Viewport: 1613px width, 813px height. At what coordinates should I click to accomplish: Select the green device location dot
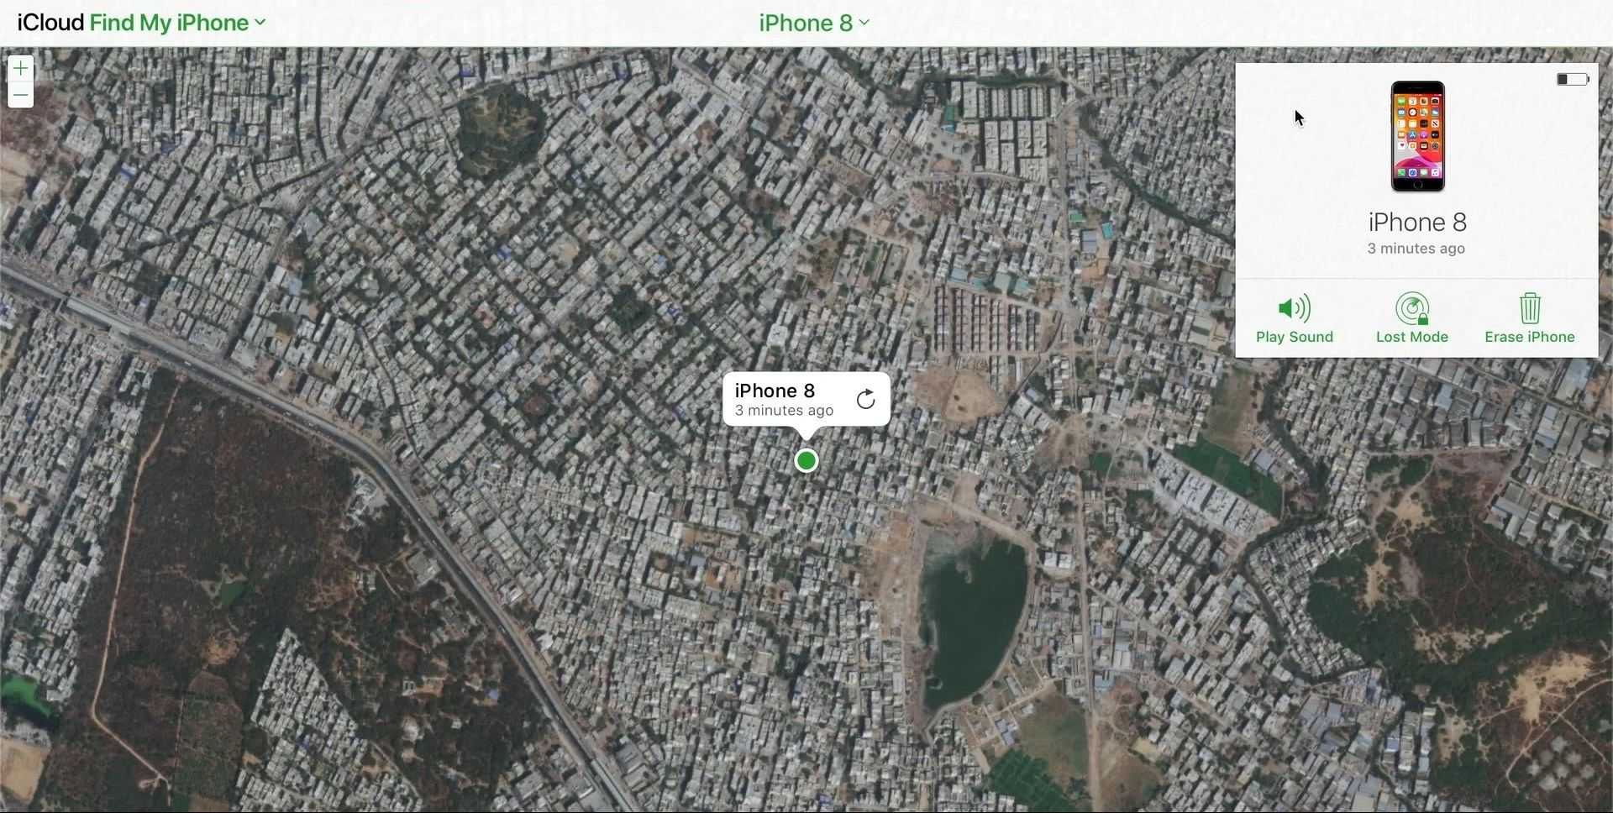tap(806, 460)
